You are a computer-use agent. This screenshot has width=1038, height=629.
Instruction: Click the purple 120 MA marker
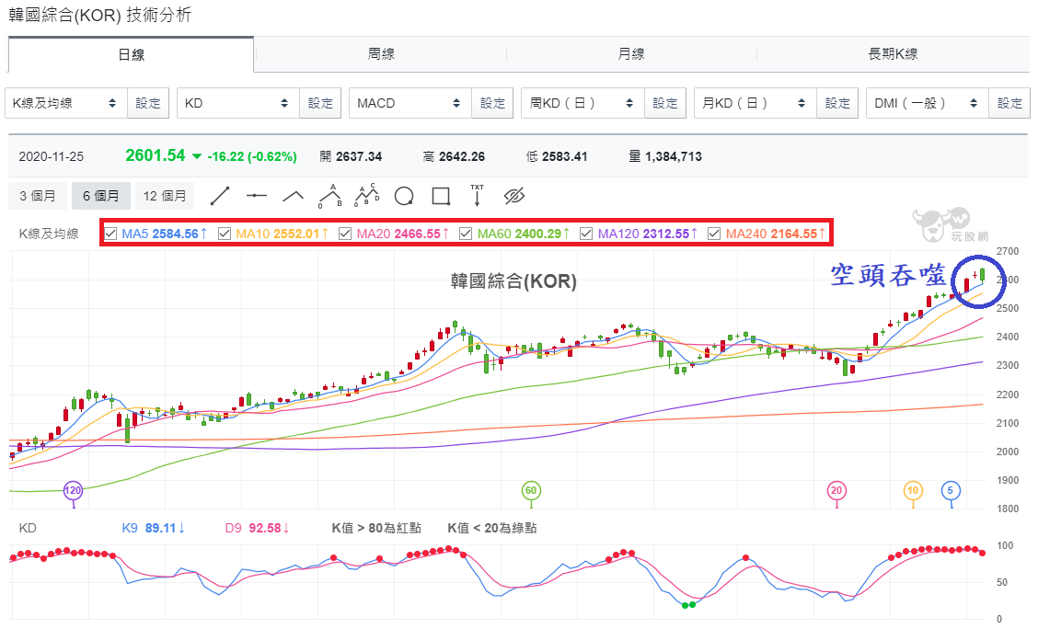pyautogui.click(x=73, y=491)
